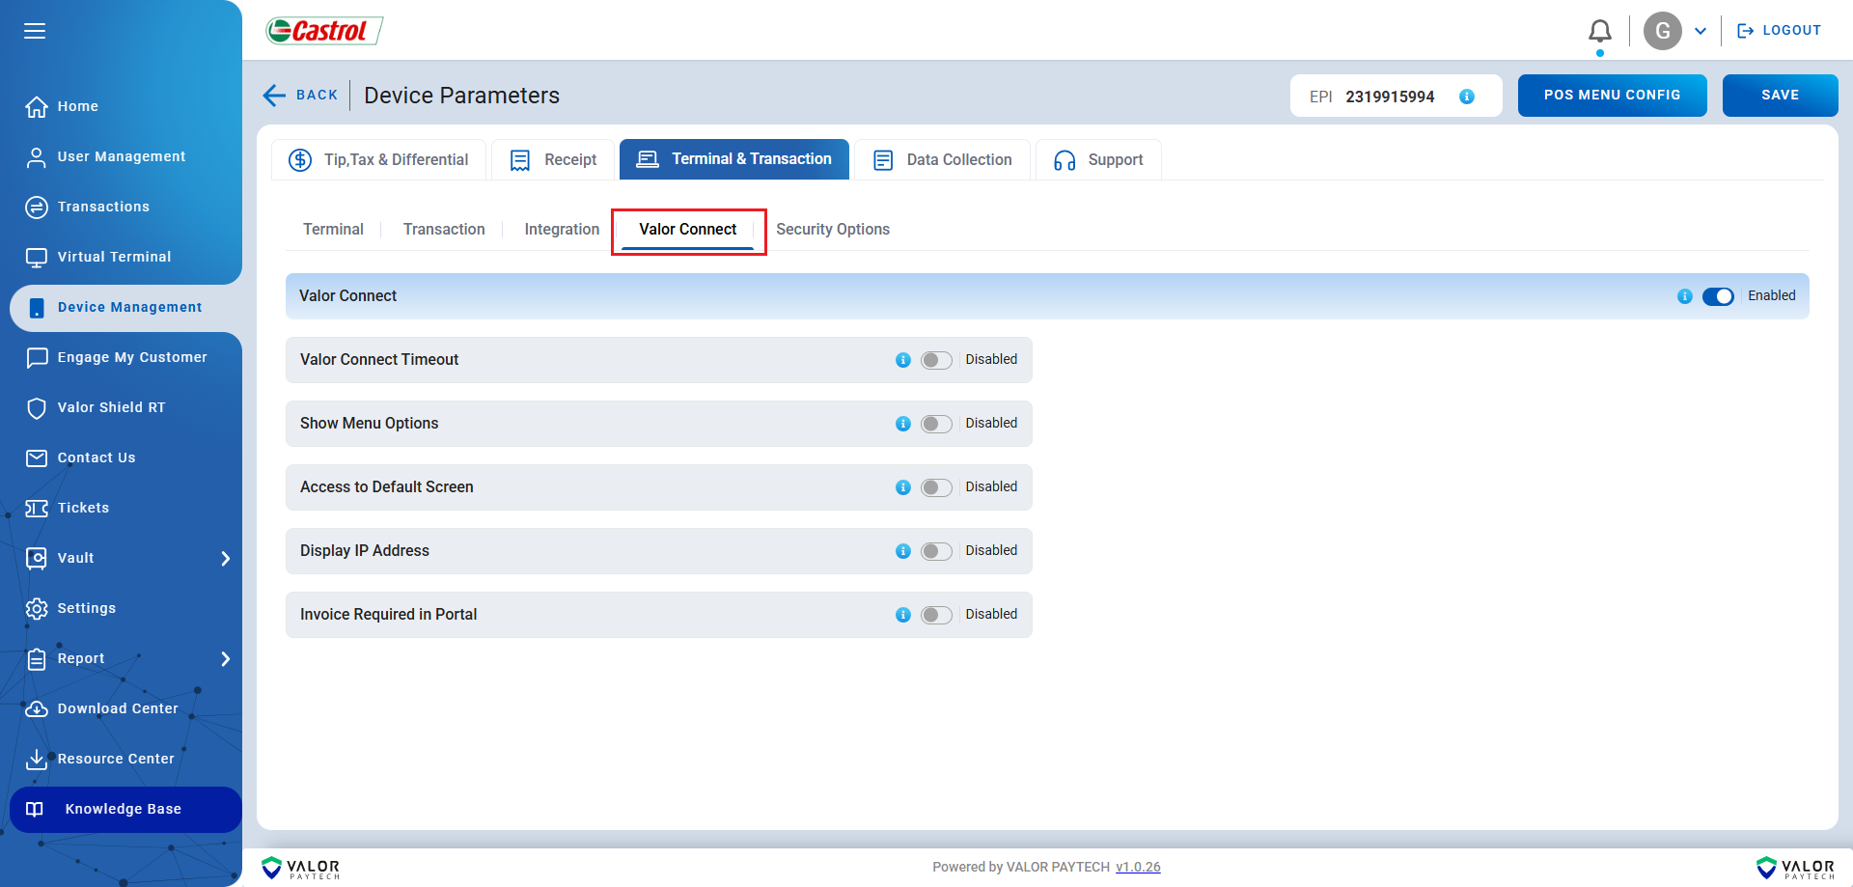Image resolution: width=1853 pixels, height=887 pixels.
Task: Click info icon for Invoice Required in Portal
Action: tap(903, 615)
